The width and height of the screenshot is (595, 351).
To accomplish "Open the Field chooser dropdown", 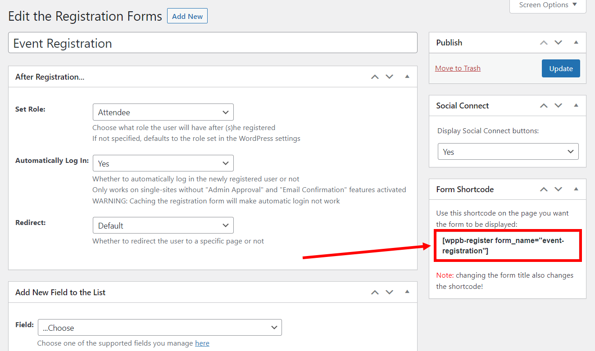I will (160, 328).
